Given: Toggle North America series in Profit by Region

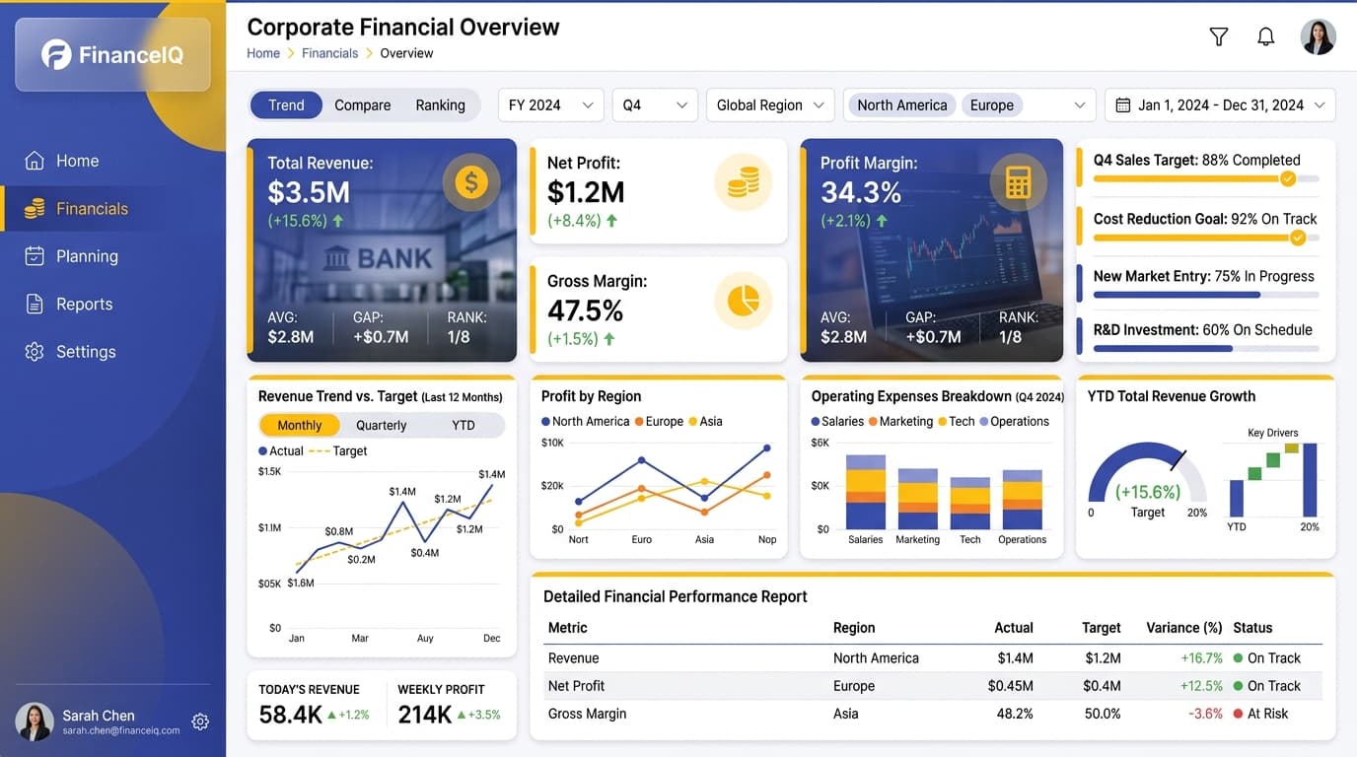Looking at the screenshot, I should (x=586, y=421).
